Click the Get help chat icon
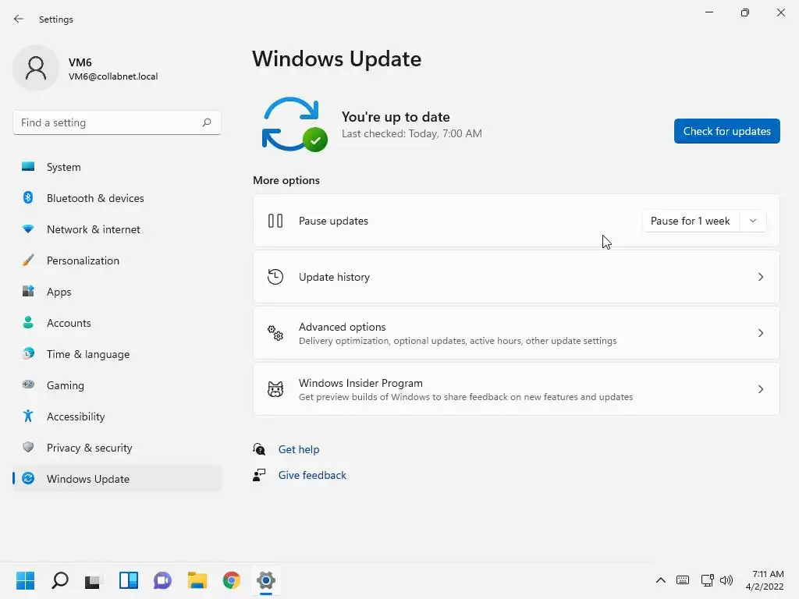The height and width of the screenshot is (599, 799). 259,449
